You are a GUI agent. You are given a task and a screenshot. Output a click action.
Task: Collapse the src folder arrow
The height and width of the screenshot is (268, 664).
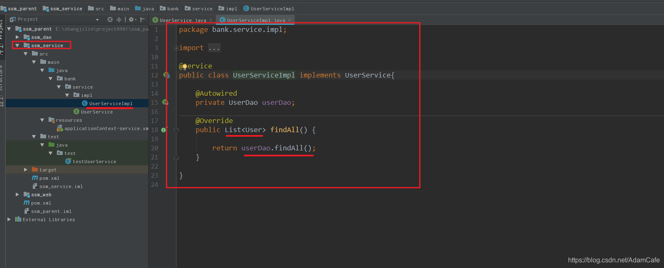26,54
